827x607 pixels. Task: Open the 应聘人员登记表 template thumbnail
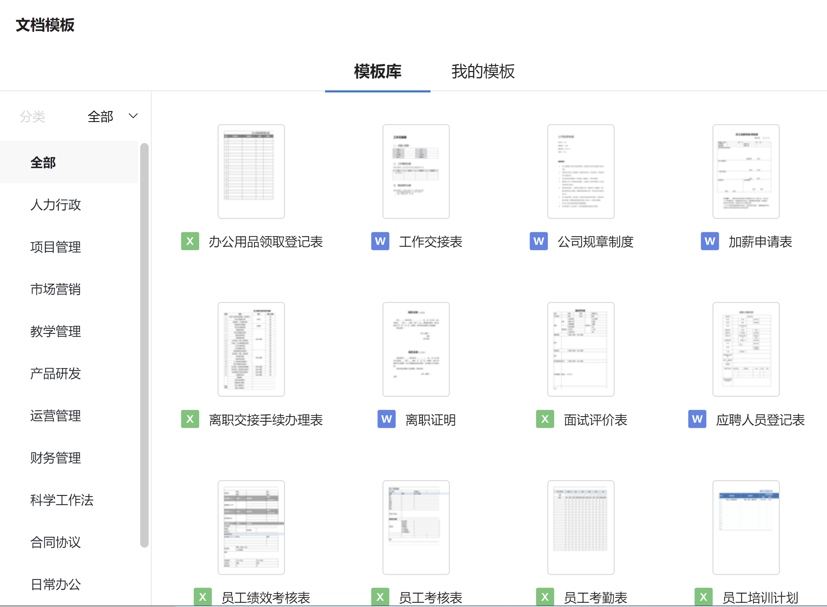[x=746, y=349]
